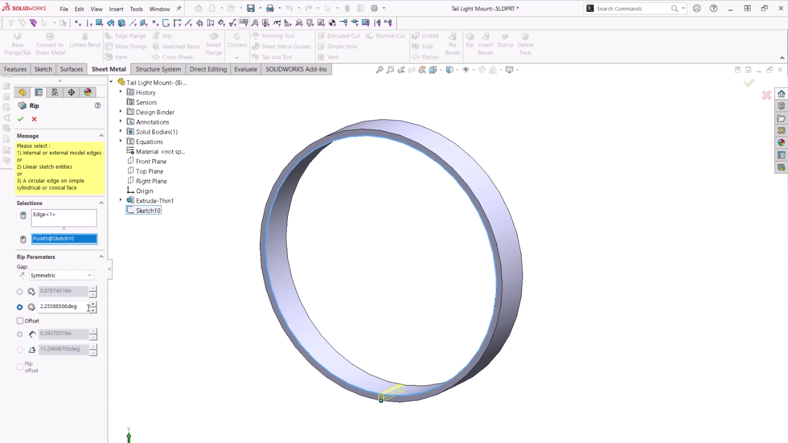Increase angle value with the spin stepper
The width and height of the screenshot is (788, 443).
[x=93, y=304]
